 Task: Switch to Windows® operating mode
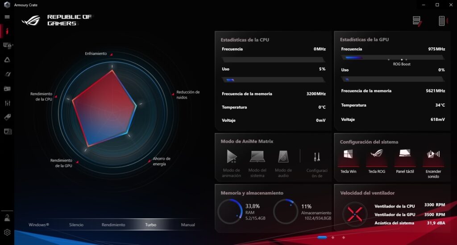pos(39,224)
